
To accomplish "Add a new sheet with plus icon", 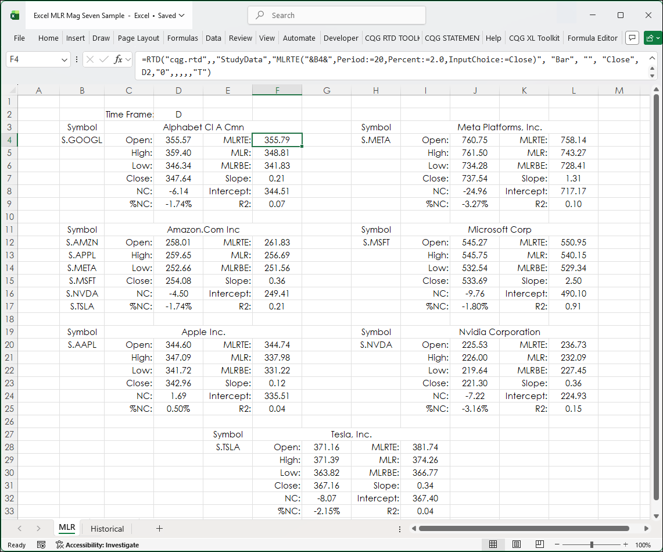I will (159, 528).
